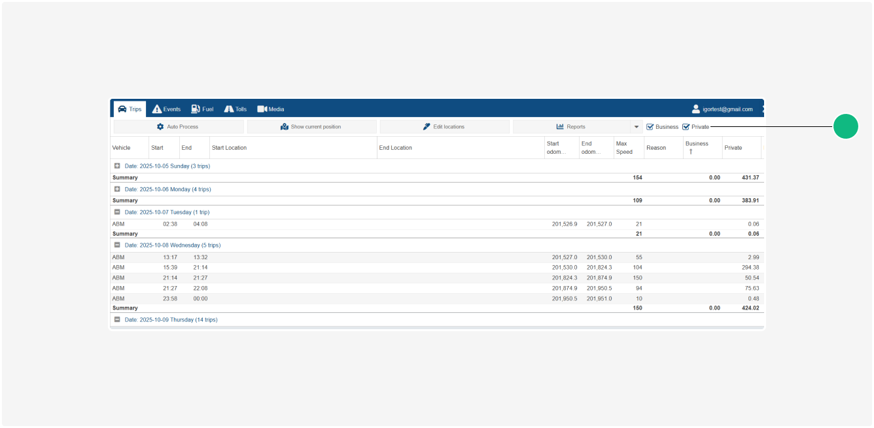Sort by the Max Speed column header
The image size is (874, 428).
pyautogui.click(x=624, y=148)
